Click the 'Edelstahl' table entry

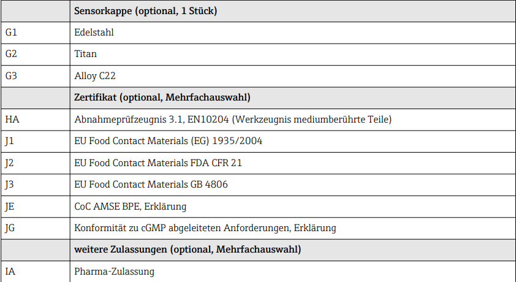point(94,32)
